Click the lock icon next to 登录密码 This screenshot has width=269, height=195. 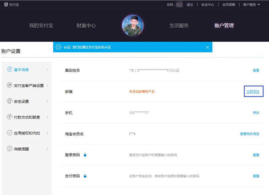85,155
